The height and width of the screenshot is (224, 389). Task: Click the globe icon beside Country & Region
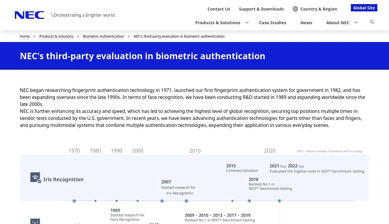[x=295, y=9]
